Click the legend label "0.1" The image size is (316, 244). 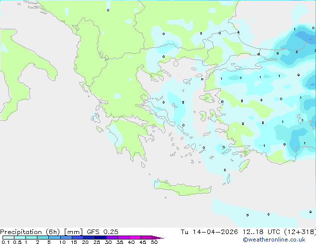(5, 242)
